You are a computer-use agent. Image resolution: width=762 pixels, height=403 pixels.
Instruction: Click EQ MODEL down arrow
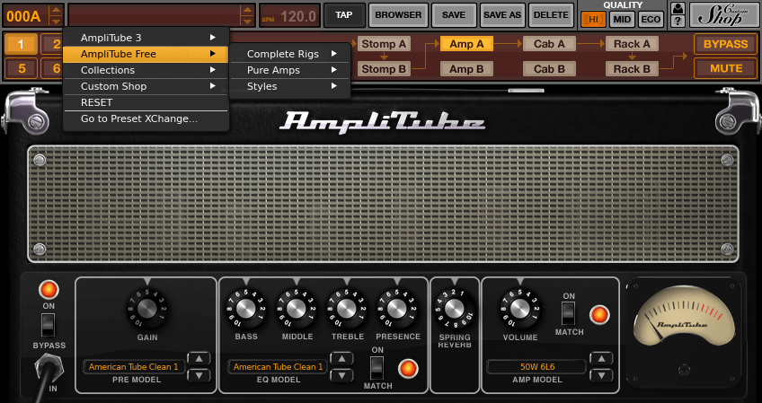(x=341, y=375)
